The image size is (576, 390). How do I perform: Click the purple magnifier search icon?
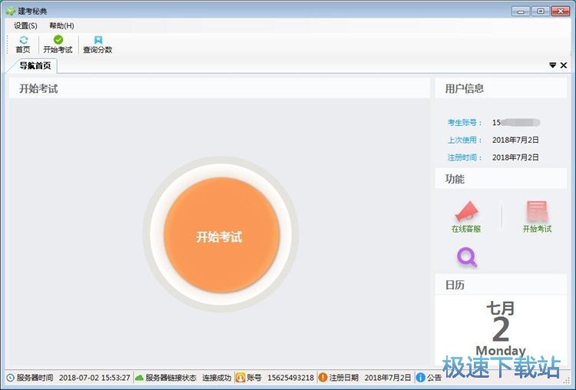[x=466, y=257]
